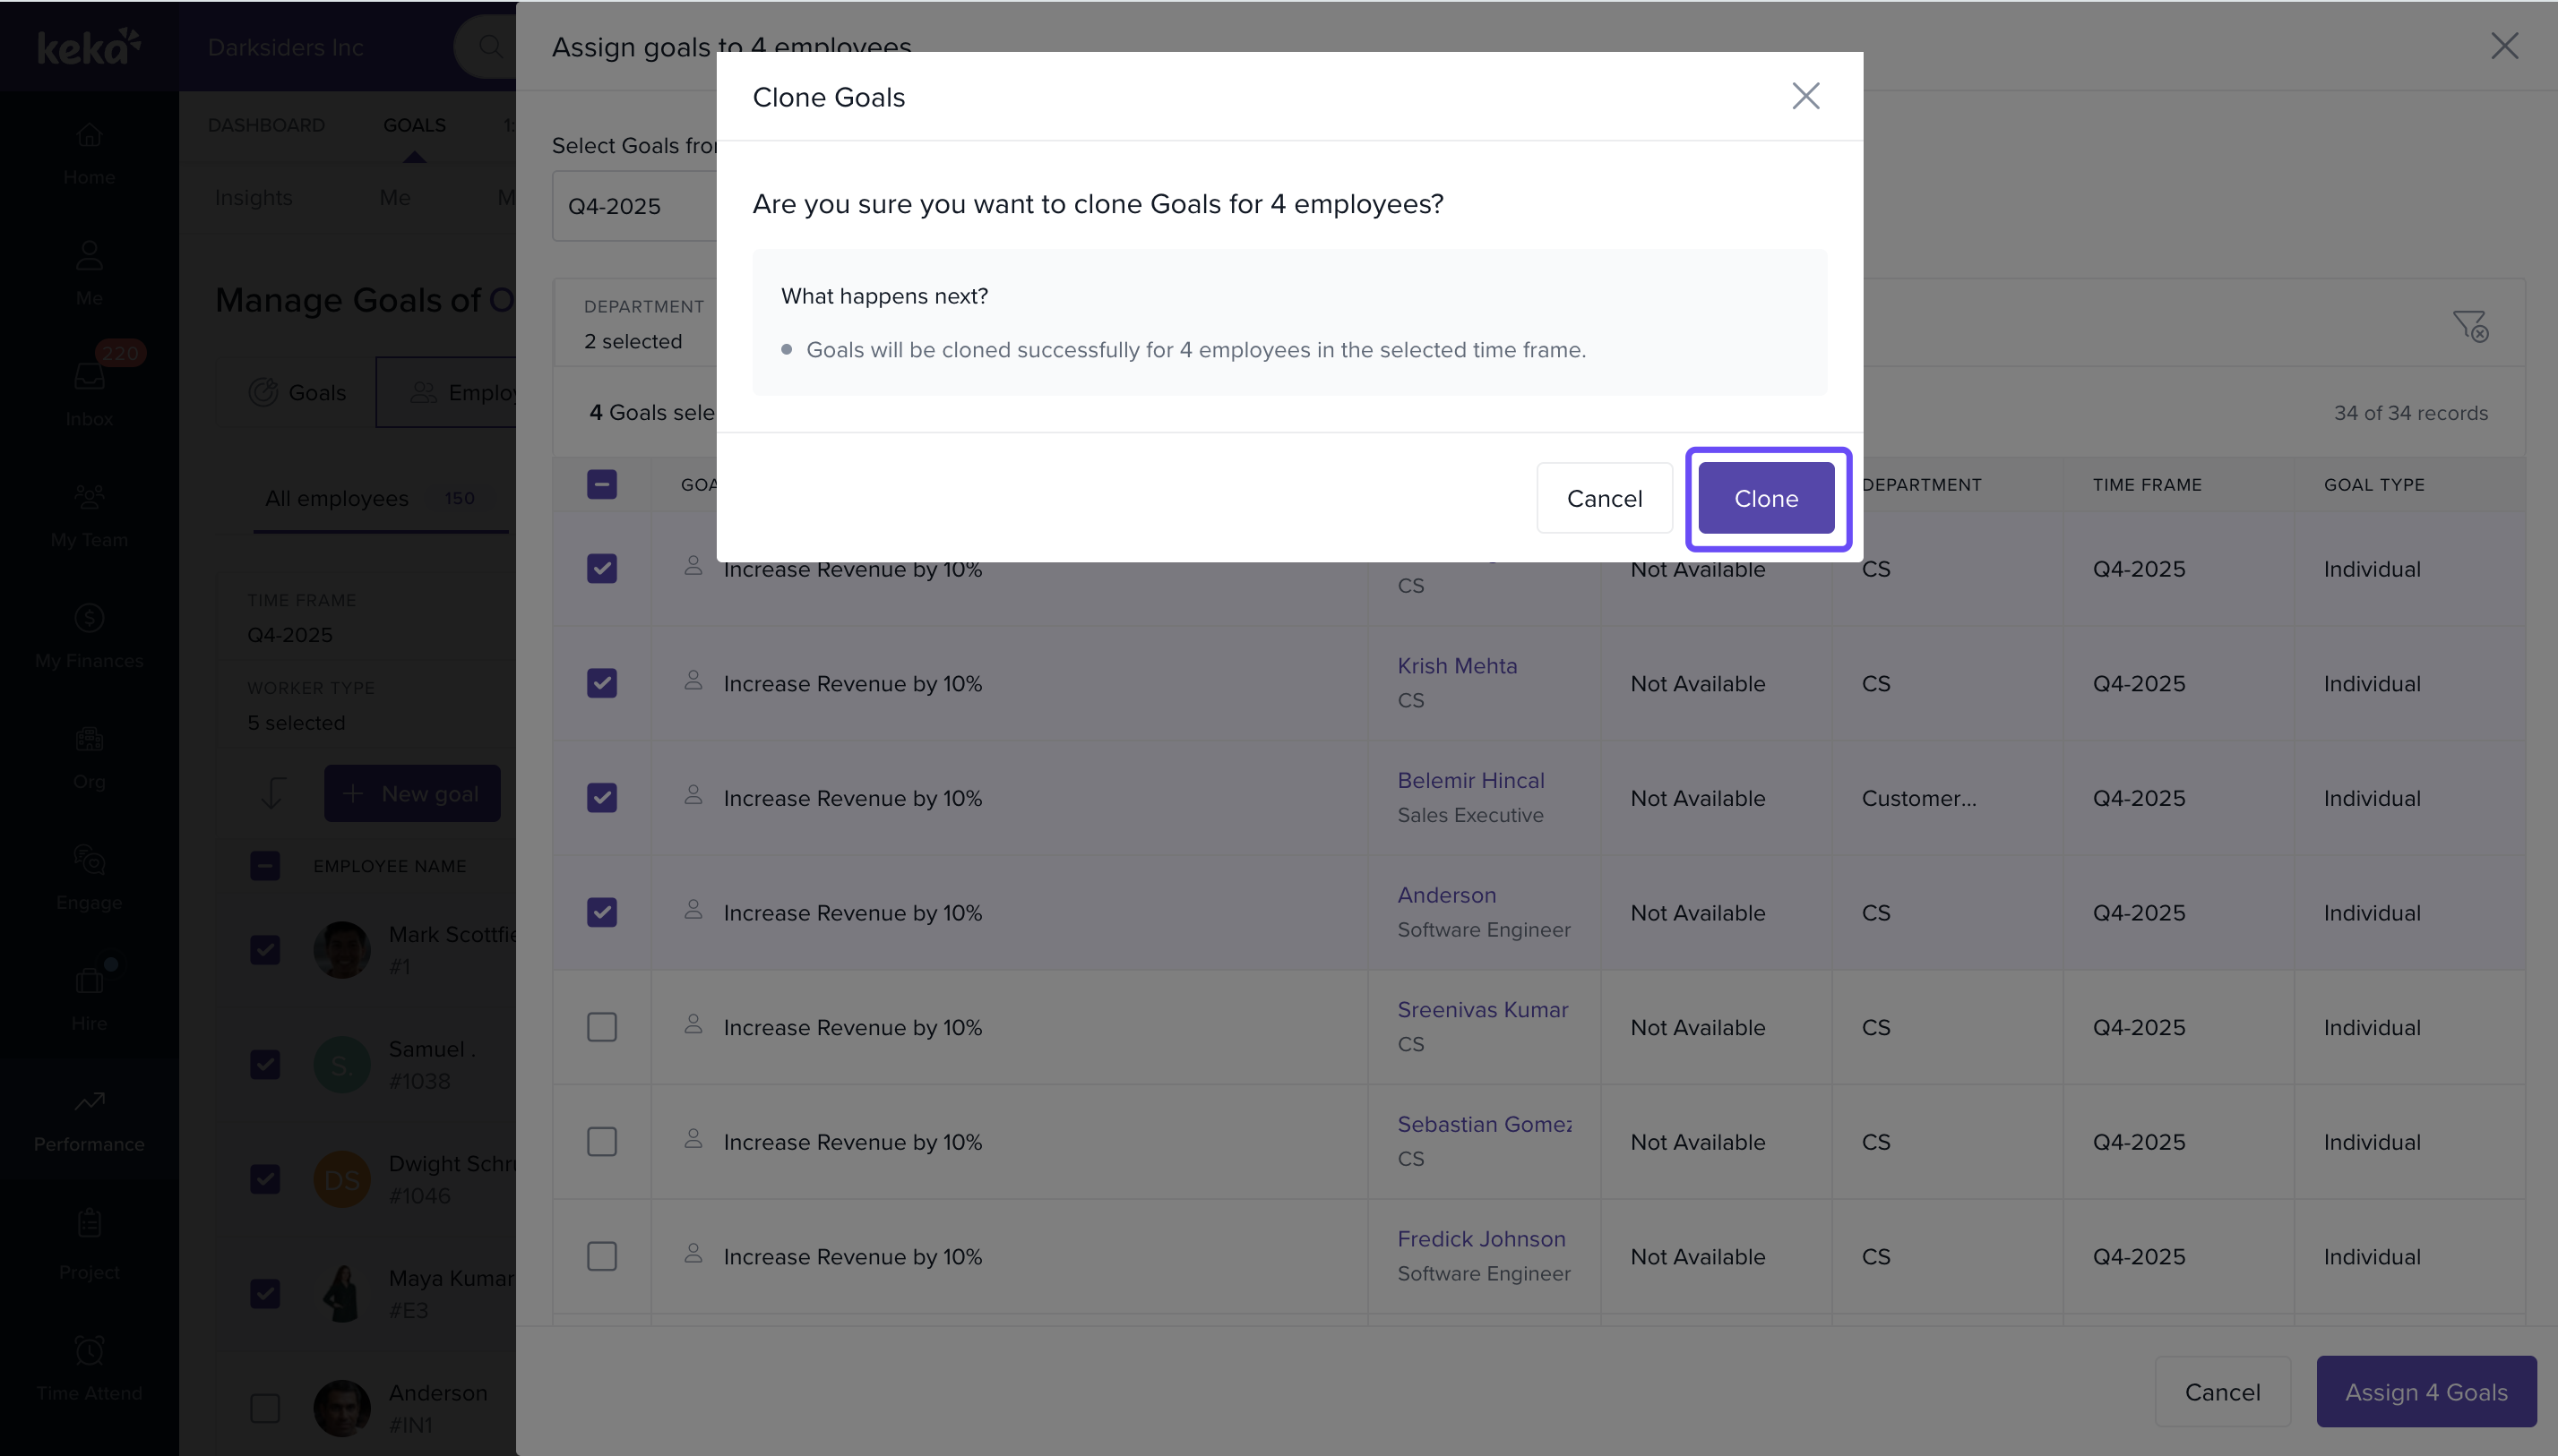Check Sreenivas Kumar's goal row checkbox

[601, 1027]
